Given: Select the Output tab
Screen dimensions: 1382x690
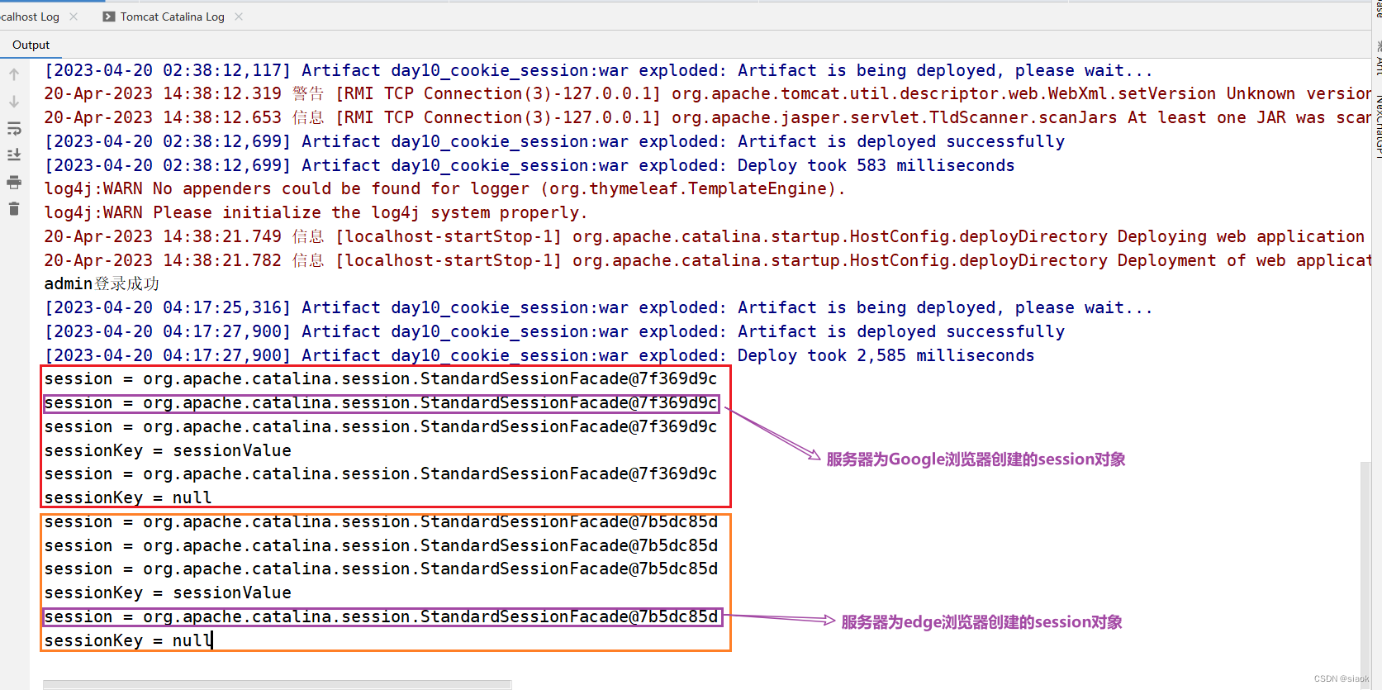Looking at the screenshot, I should (x=31, y=45).
